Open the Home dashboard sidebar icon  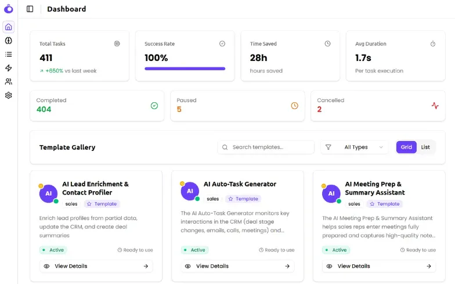[8, 27]
